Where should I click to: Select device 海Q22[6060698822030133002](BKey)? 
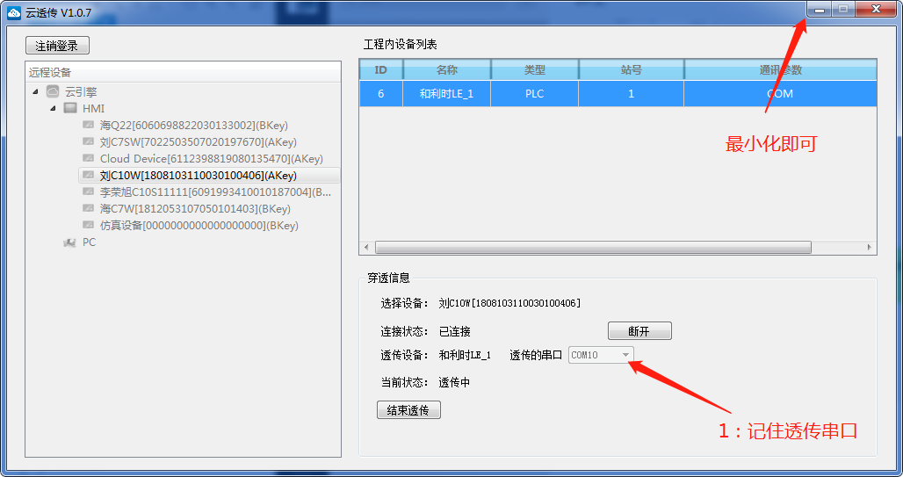click(193, 125)
